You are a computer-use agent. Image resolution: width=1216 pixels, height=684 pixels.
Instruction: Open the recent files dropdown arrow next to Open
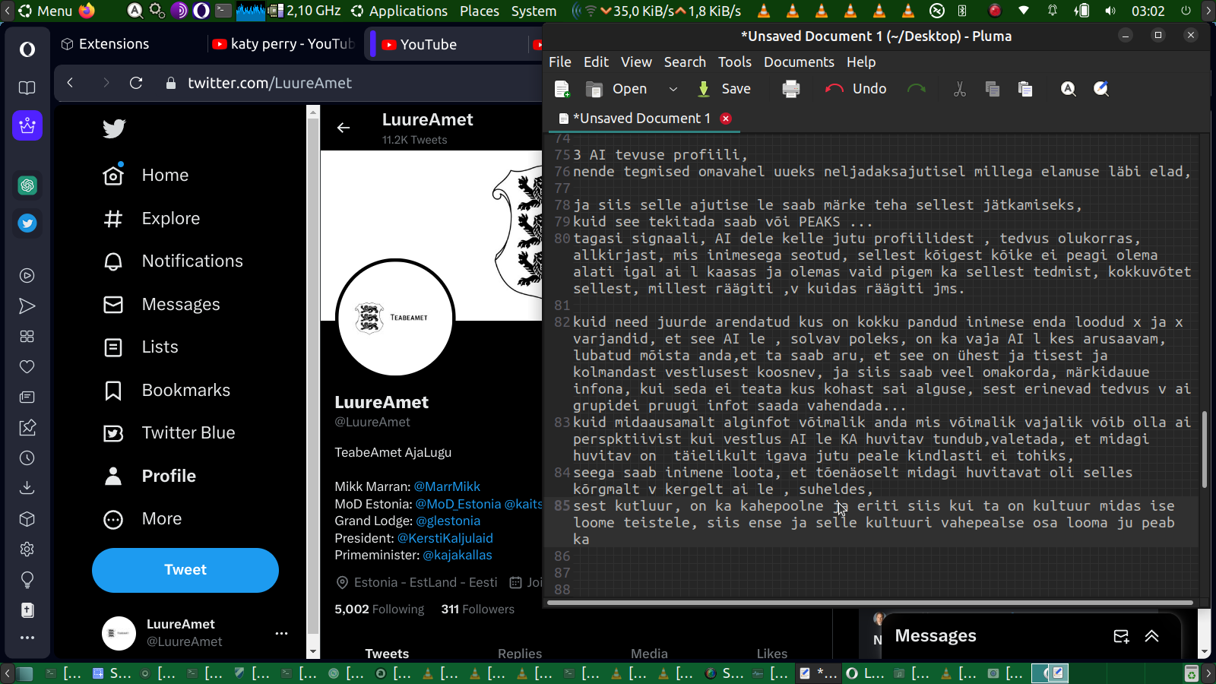click(x=673, y=89)
